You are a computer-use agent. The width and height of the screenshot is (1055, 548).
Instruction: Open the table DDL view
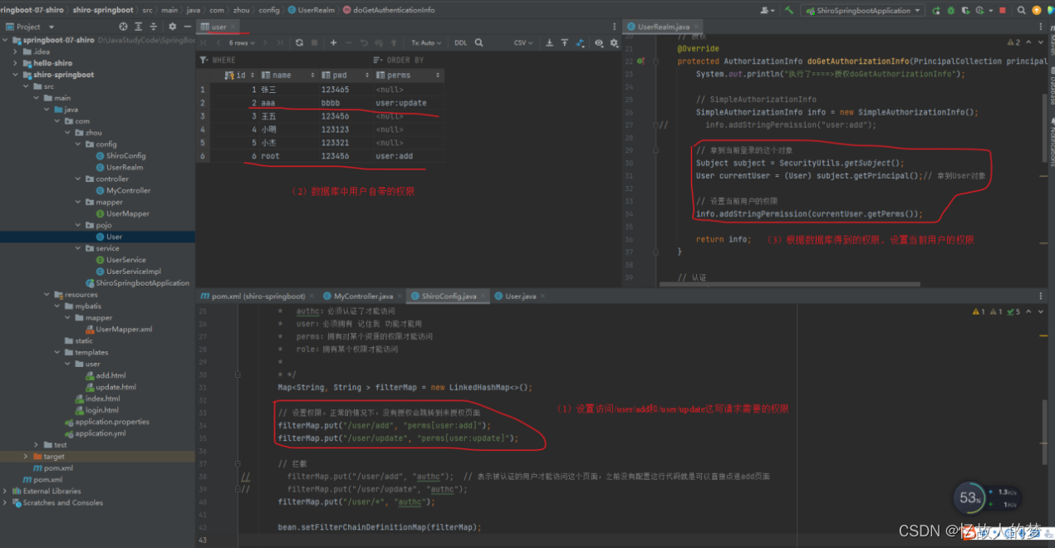(x=460, y=42)
